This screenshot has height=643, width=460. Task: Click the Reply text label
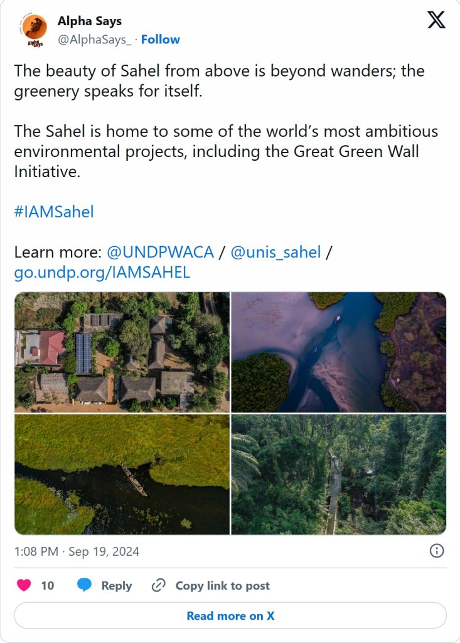pos(116,585)
